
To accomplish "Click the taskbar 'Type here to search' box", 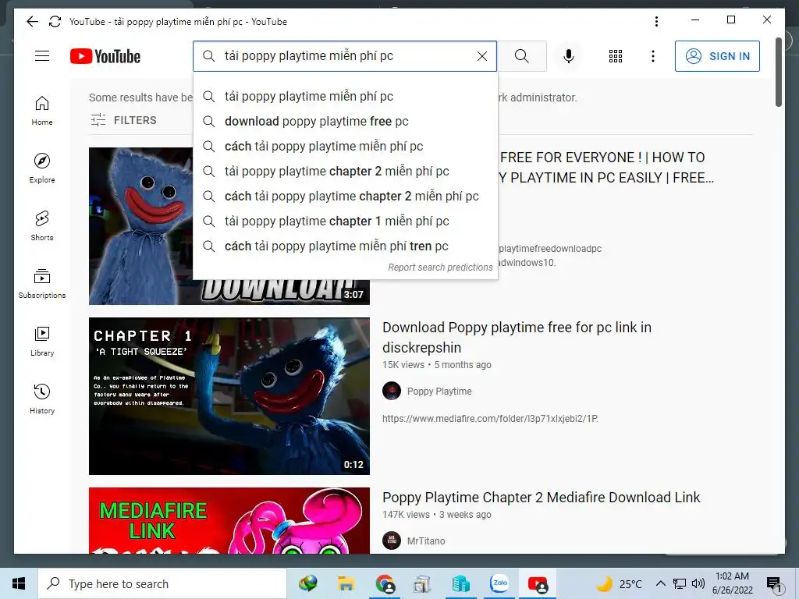I will click(x=162, y=583).
